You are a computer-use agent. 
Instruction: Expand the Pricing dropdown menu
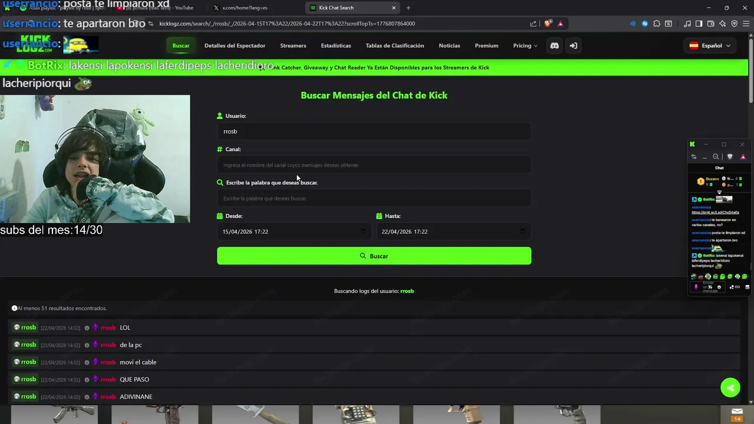pos(525,45)
